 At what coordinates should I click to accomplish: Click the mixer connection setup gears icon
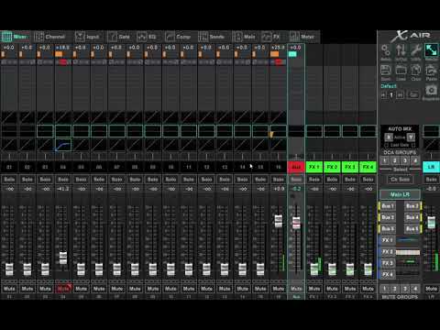coord(386,52)
